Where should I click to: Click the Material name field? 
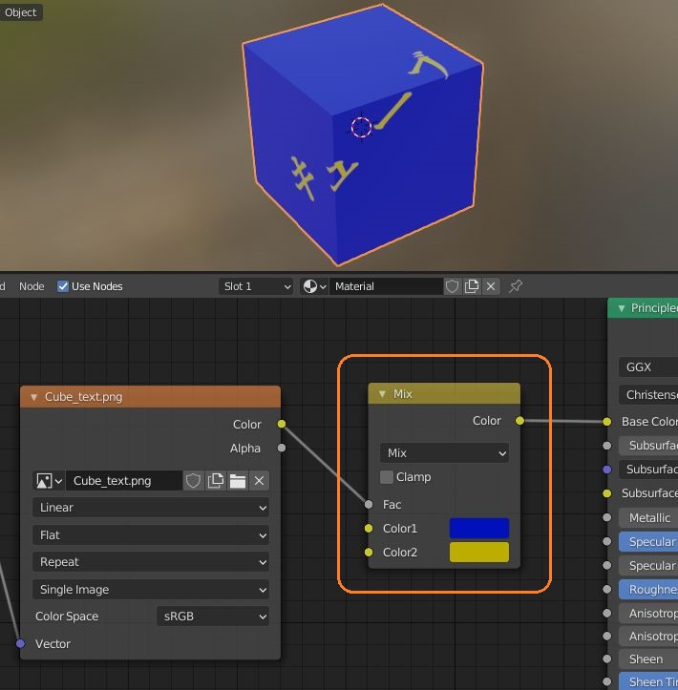pyautogui.click(x=386, y=286)
